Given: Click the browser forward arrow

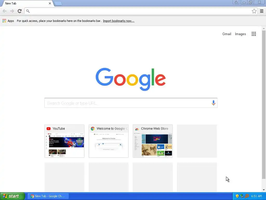Looking at the screenshot, I should tap(12, 11).
